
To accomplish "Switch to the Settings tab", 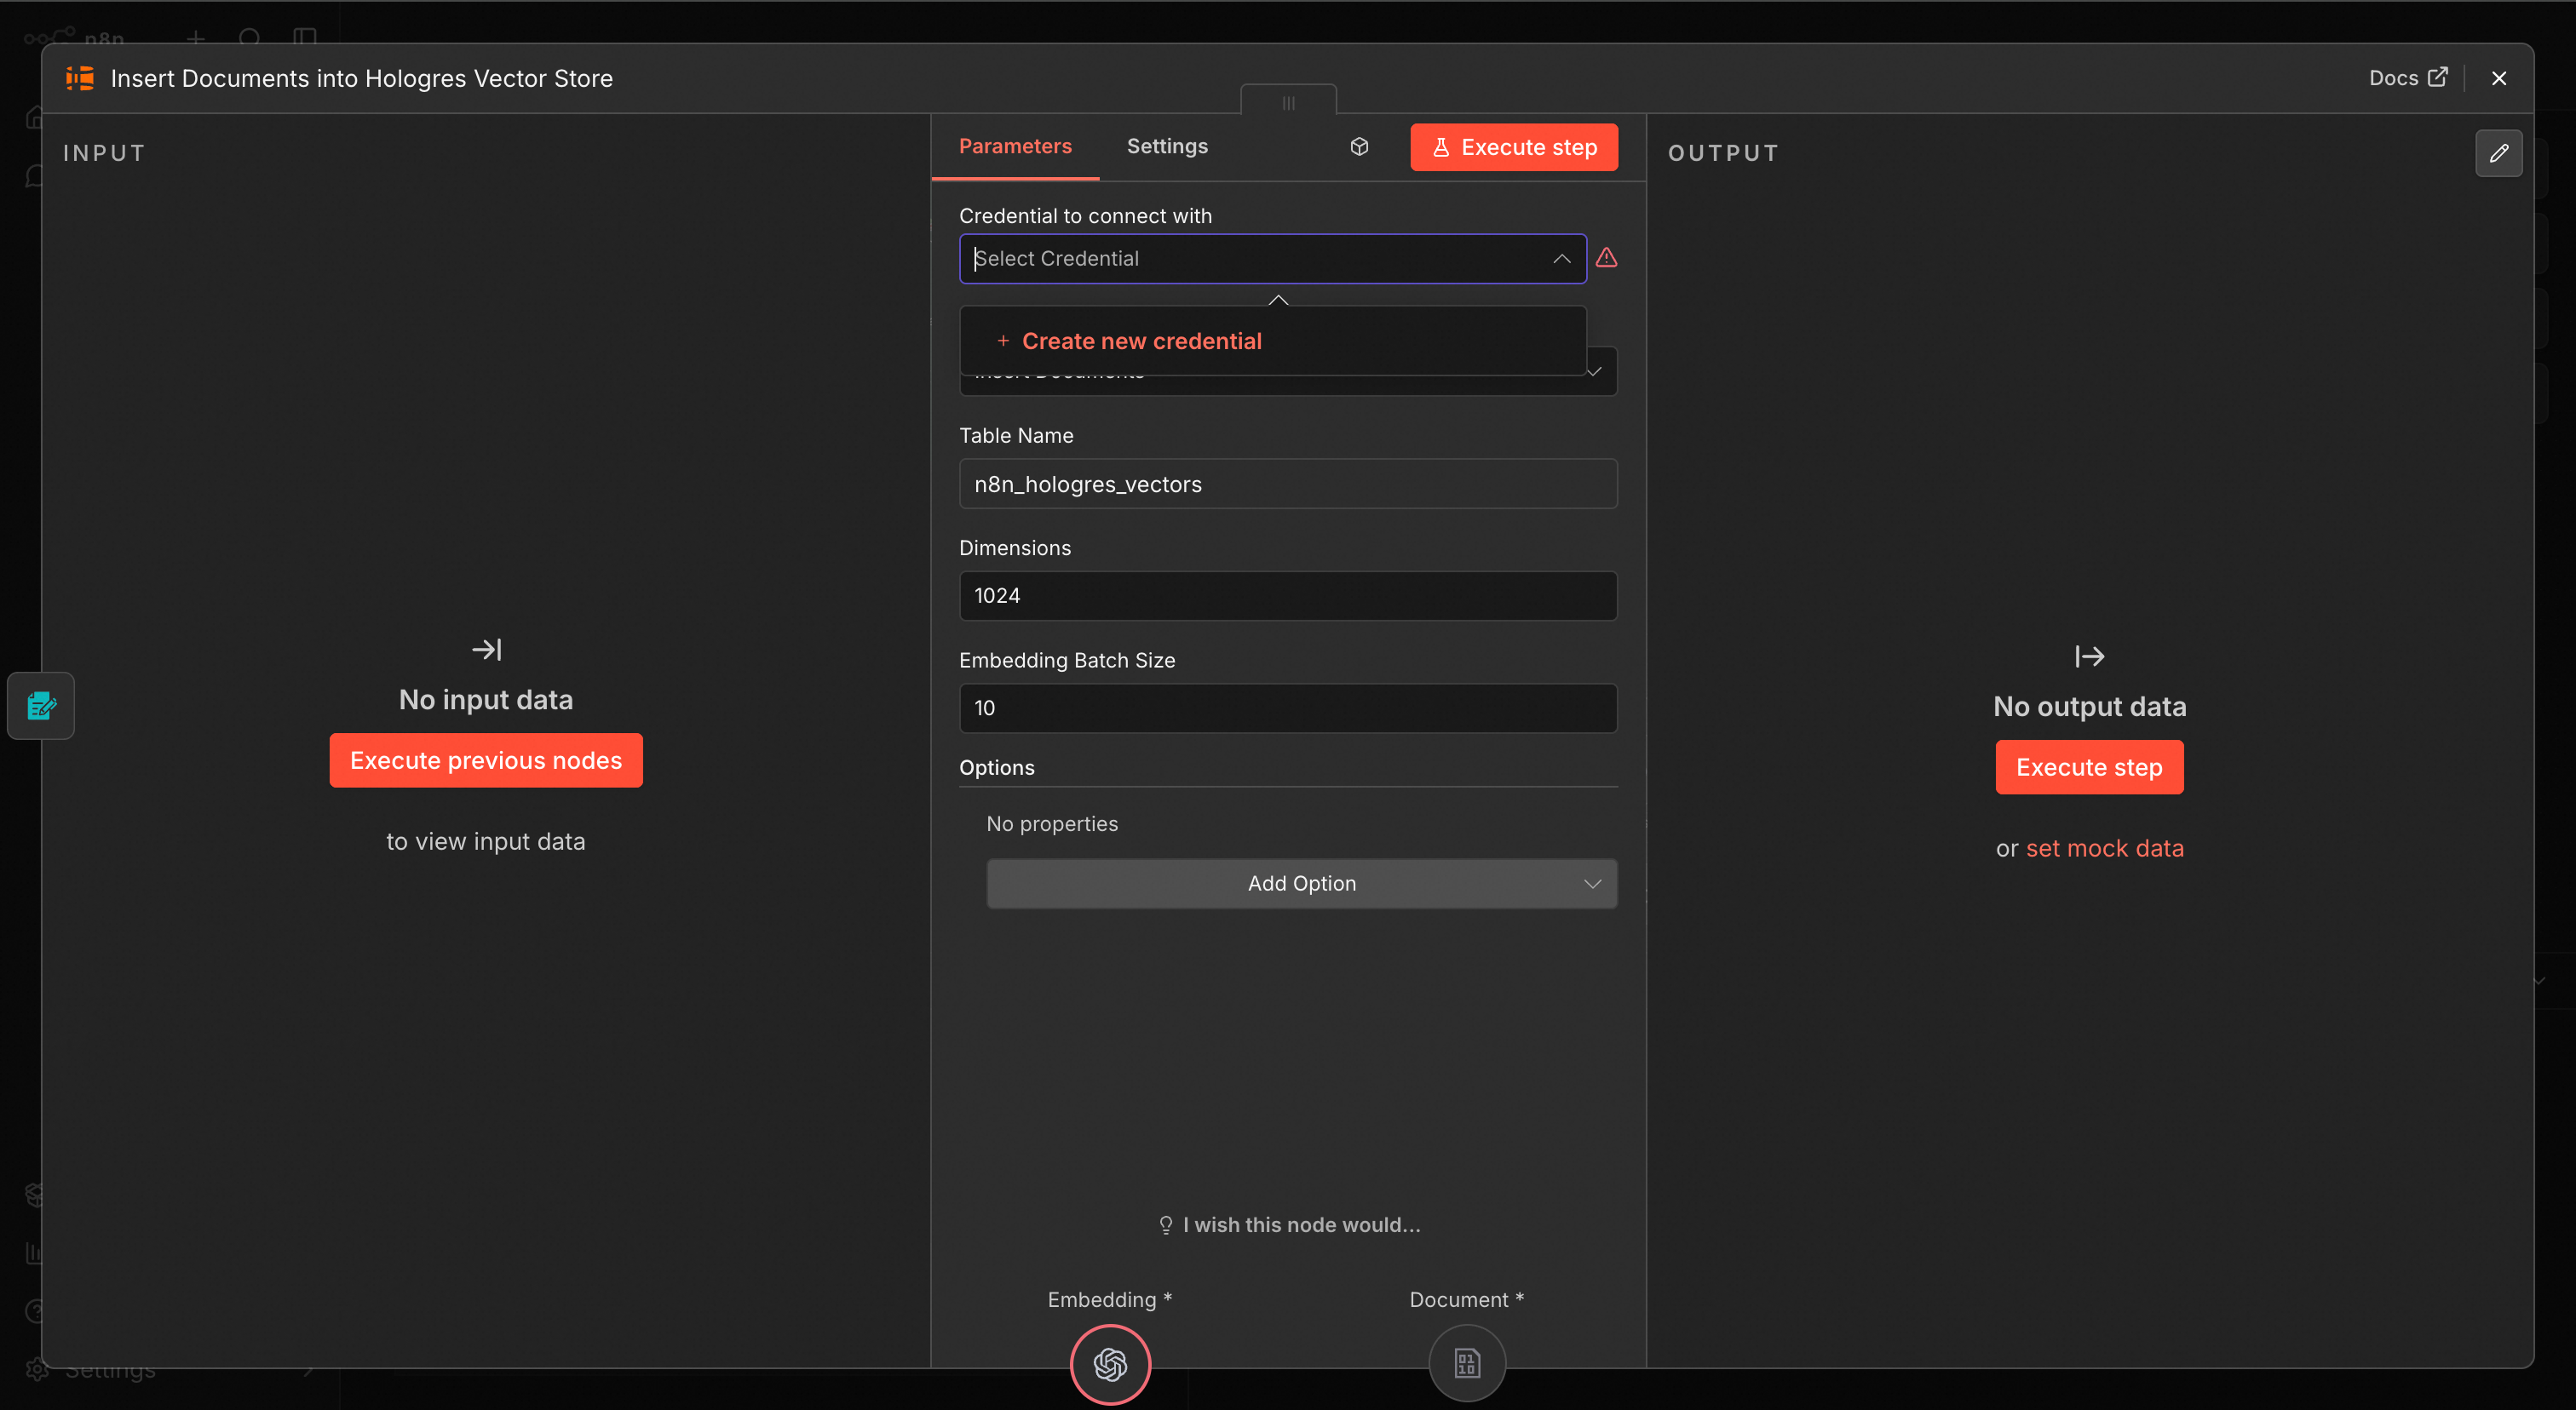I will tap(1167, 146).
